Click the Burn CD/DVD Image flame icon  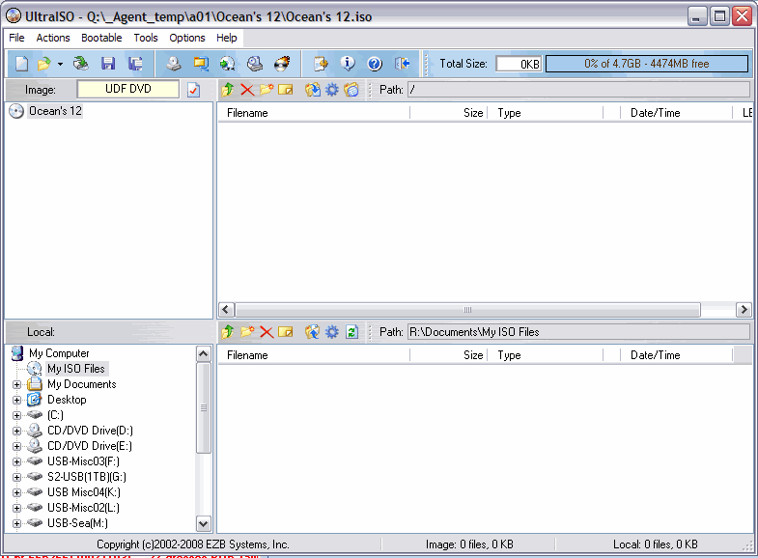tap(282, 64)
